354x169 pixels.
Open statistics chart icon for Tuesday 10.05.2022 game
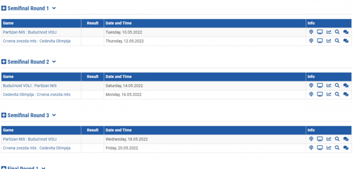[329, 32]
